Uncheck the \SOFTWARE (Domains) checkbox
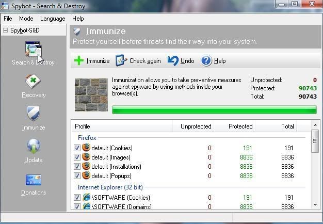 coord(77,206)
